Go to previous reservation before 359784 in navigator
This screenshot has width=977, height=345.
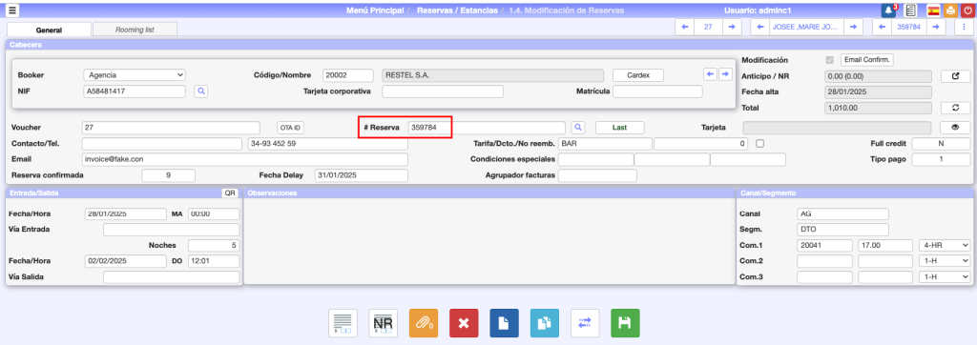(883, 27)
